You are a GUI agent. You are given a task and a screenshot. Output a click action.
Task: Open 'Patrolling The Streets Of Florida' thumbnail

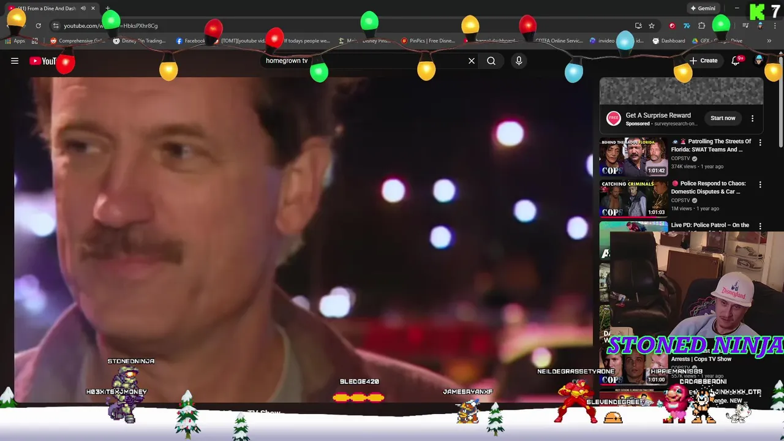pyautogui.click(x=633, y=157)
